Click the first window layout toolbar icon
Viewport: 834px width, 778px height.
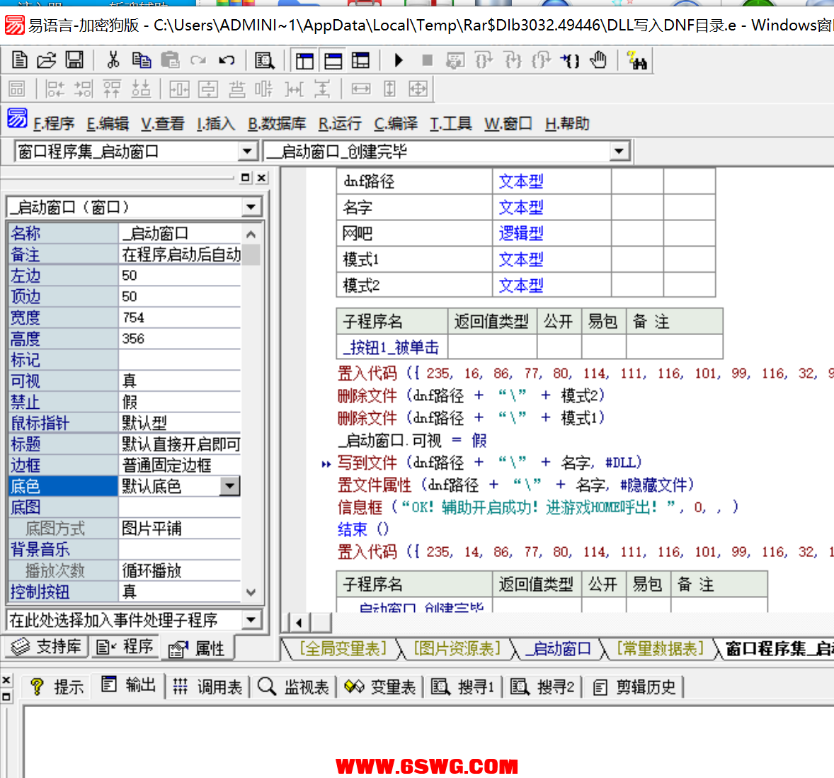pos(304,61)
